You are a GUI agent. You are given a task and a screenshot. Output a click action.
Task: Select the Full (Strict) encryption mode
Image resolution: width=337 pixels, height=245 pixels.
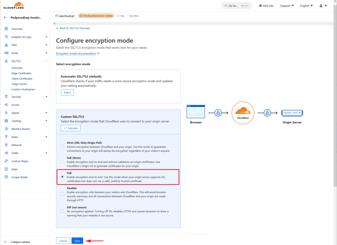click(x=63, y=162)
